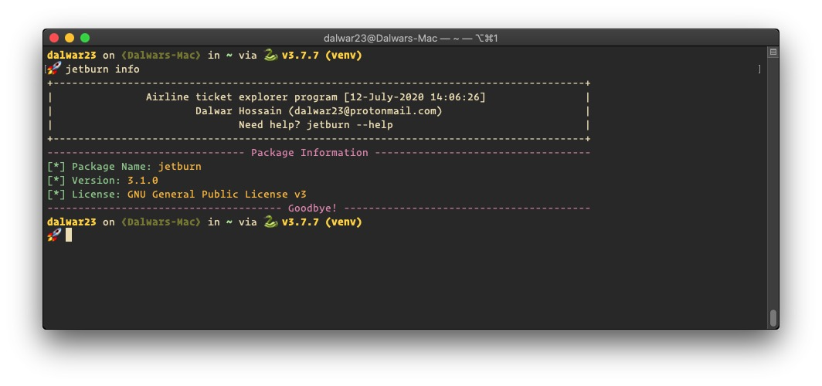Click the snake icon in the second prompt line

(x=270, y=222)
